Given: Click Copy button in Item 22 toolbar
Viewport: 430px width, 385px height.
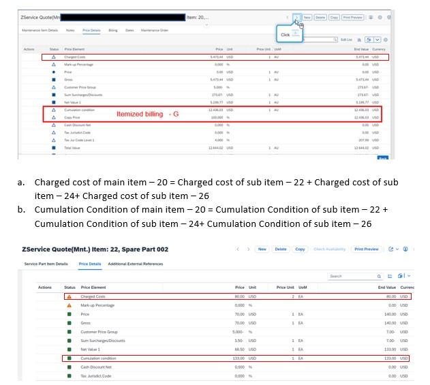Looking at the screenshot, I should click(300, 249).
